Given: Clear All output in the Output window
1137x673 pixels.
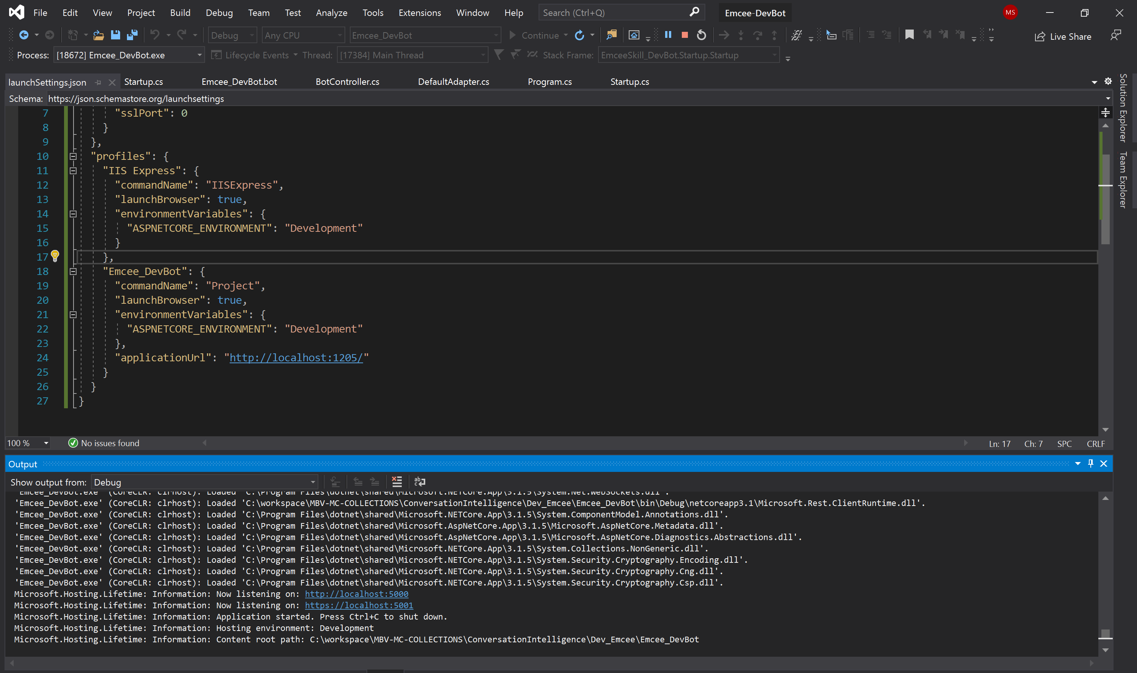Looking at the screenshot, I should click(397, 482).
